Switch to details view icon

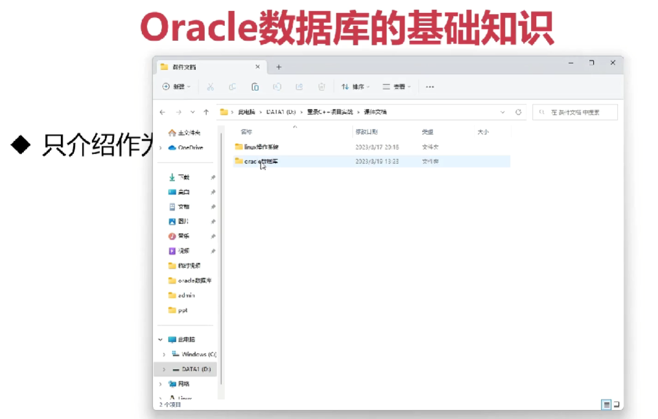click(x=606, y=405)
